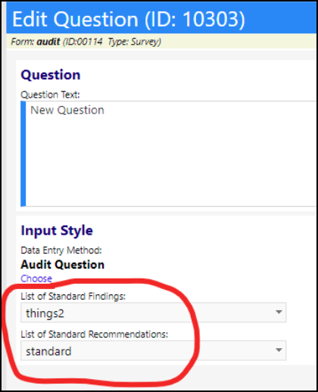This screenshot has width=318, height=392.
Task: Open the List of Standard Recommendations dropdown
Action: coord(154,350)
